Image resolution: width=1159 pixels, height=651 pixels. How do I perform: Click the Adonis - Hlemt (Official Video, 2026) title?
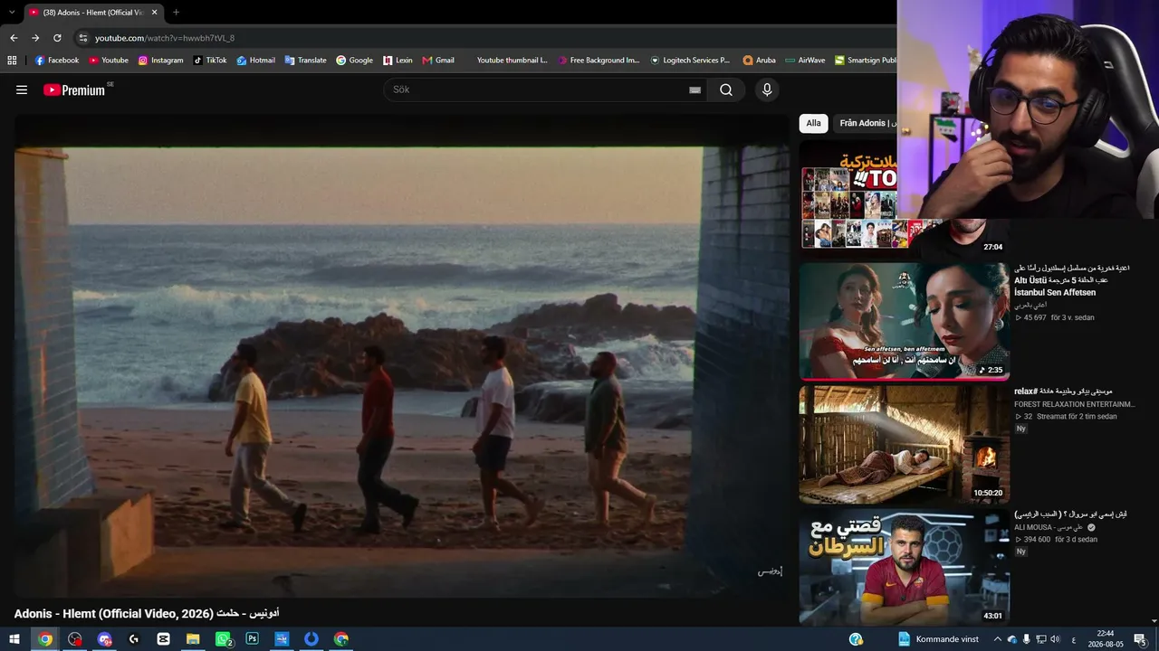[x=147, y=614]
